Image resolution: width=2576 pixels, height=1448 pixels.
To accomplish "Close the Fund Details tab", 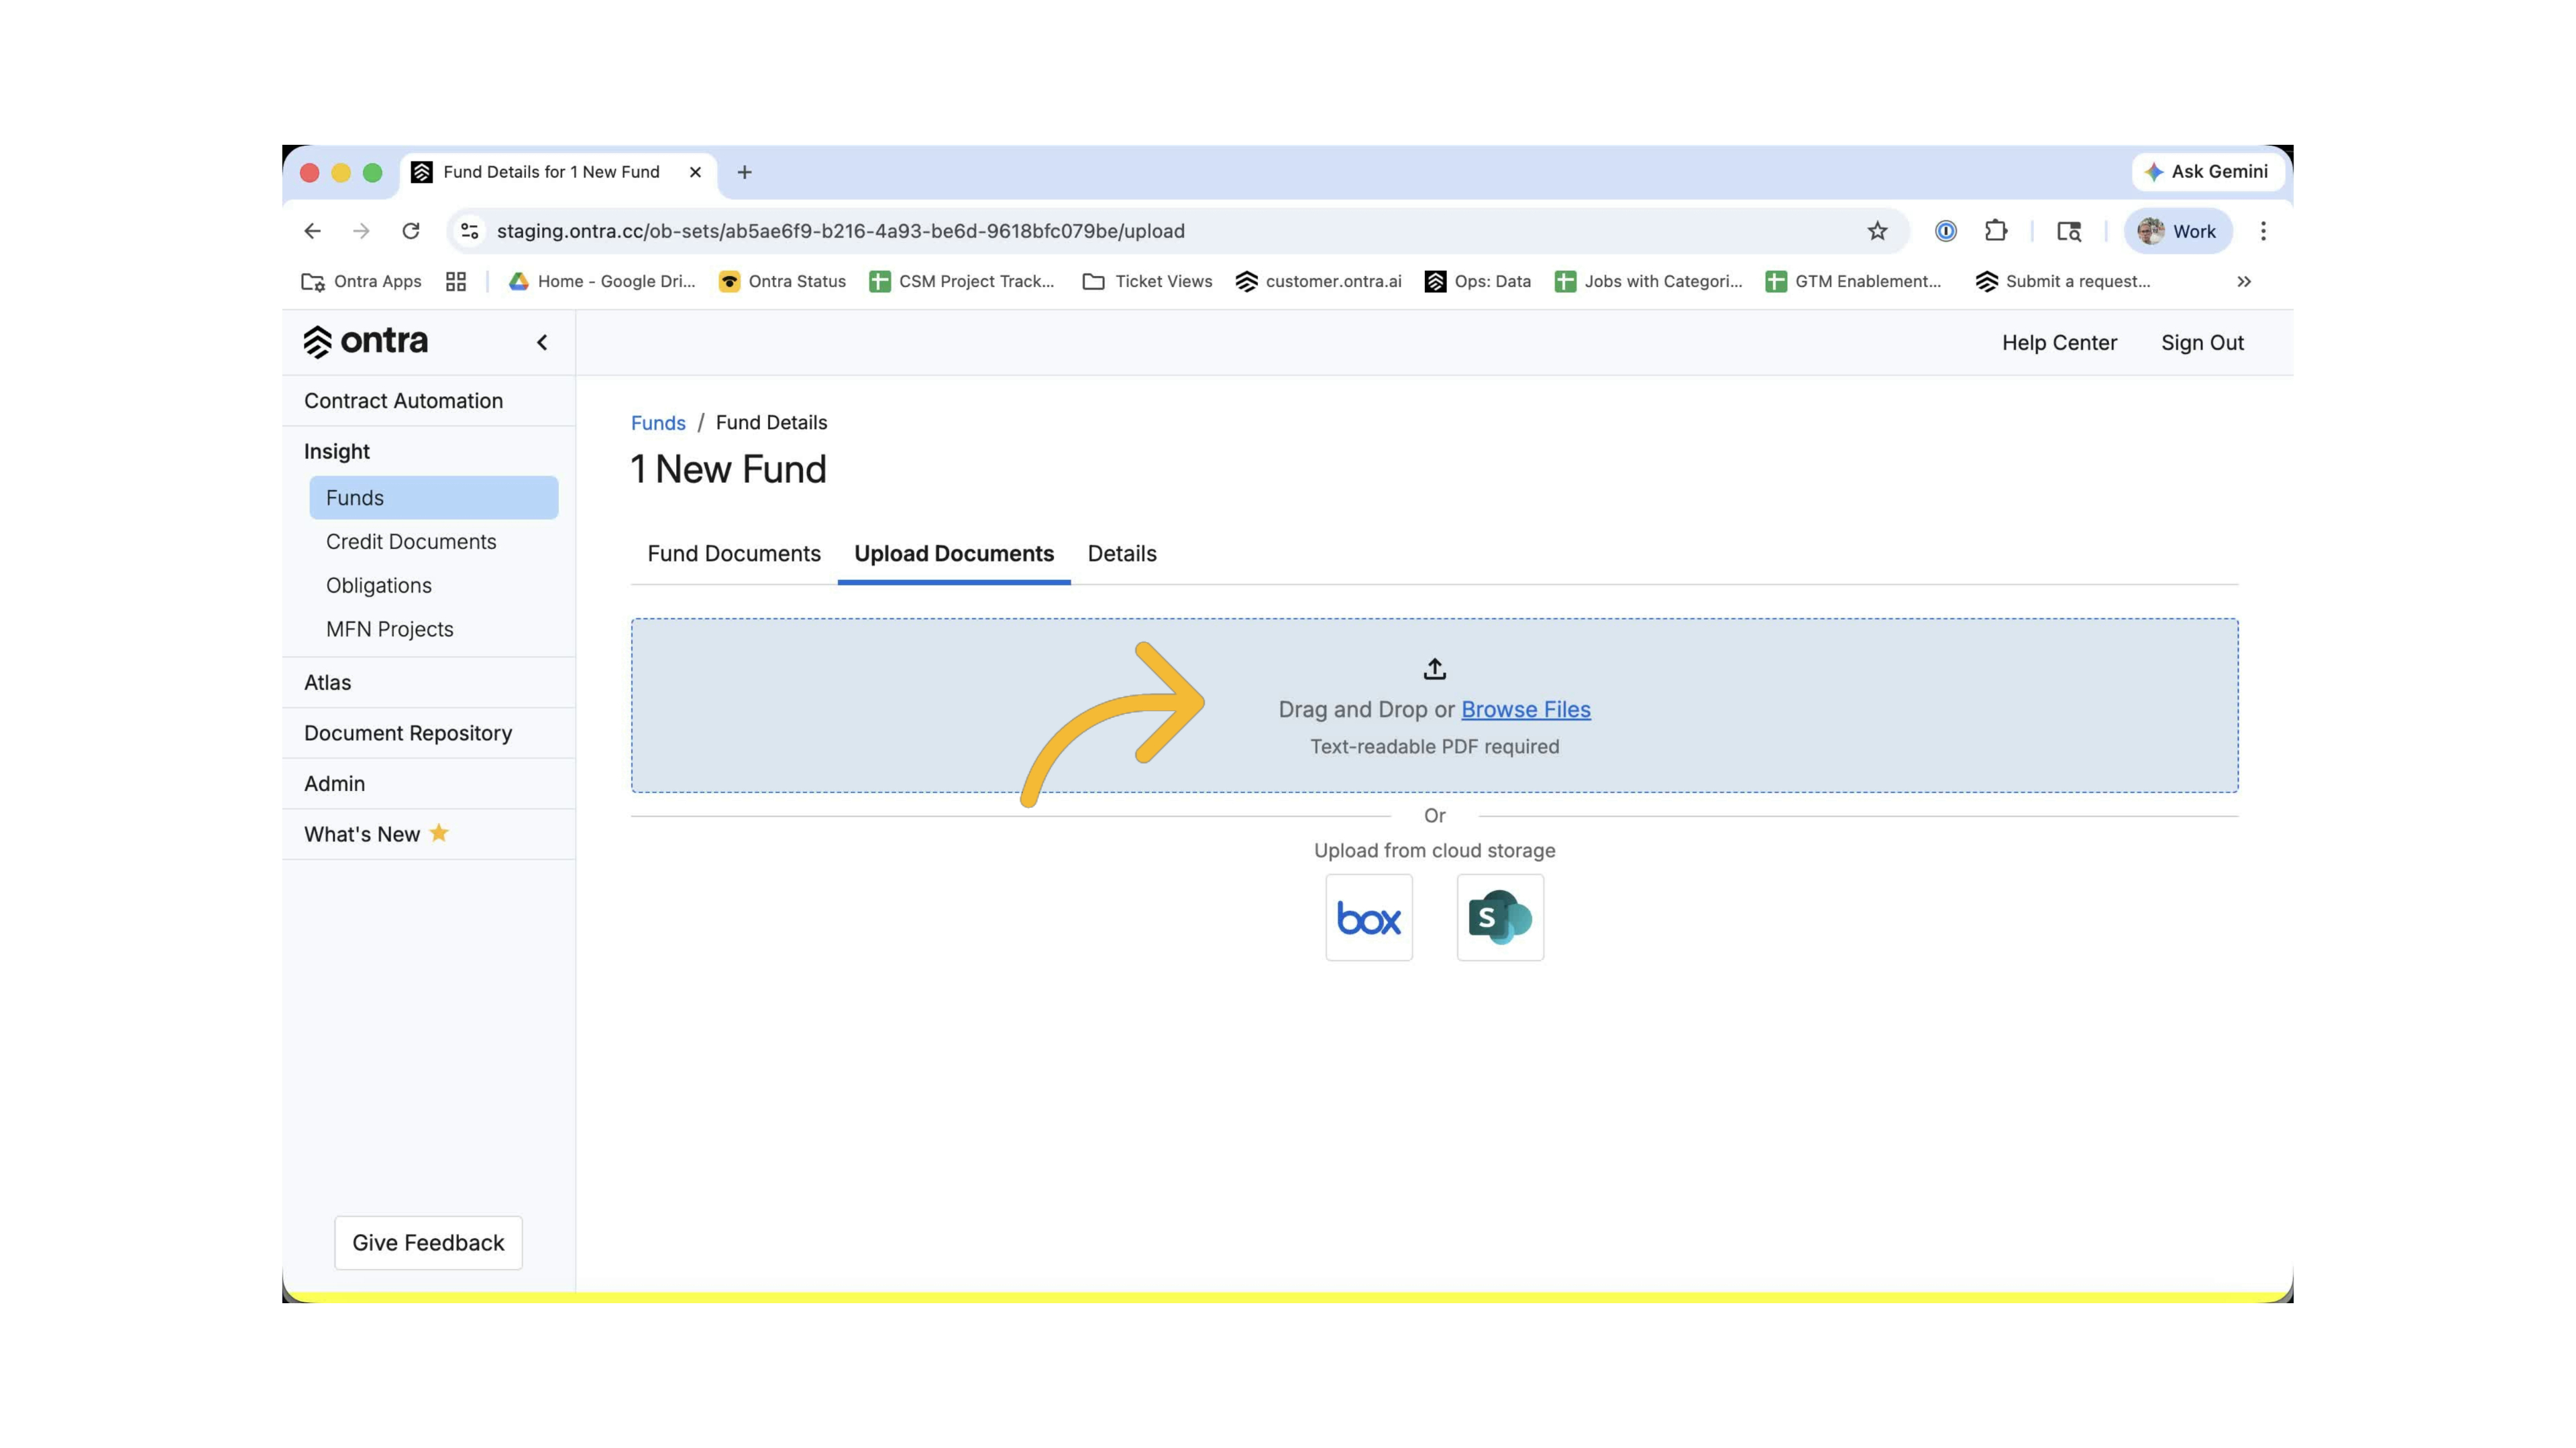I will point(695,172).
